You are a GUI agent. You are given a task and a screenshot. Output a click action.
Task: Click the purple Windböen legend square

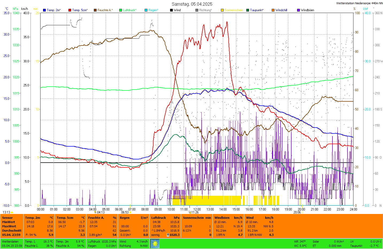tap(298, 10)
